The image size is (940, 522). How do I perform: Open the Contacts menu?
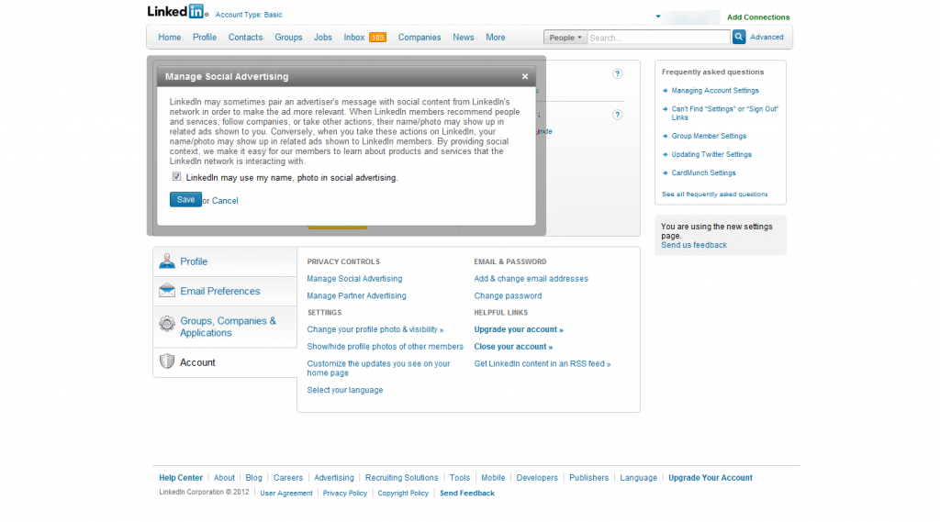[245, 38]
